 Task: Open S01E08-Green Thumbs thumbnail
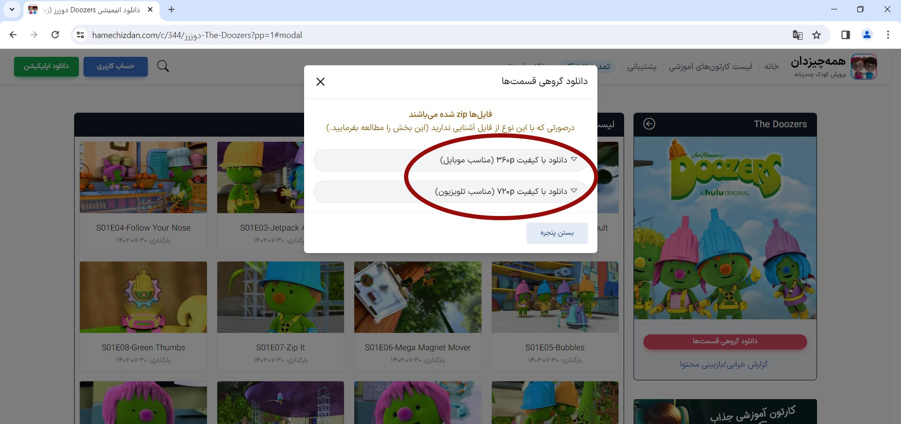coord(143,297)
